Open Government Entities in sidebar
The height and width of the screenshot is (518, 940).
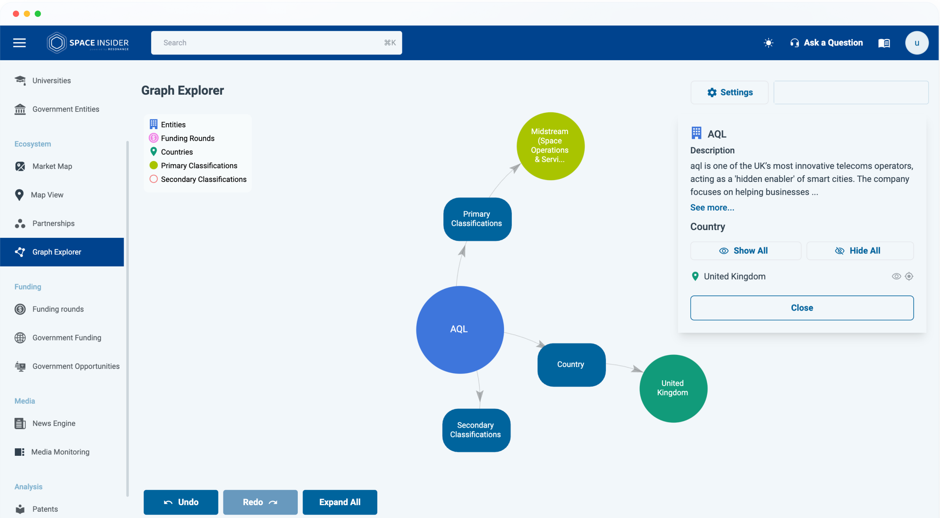(62, 109)
